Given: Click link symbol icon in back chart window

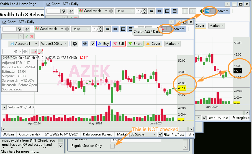Looking at the screenshot, I should pos(71,11).
